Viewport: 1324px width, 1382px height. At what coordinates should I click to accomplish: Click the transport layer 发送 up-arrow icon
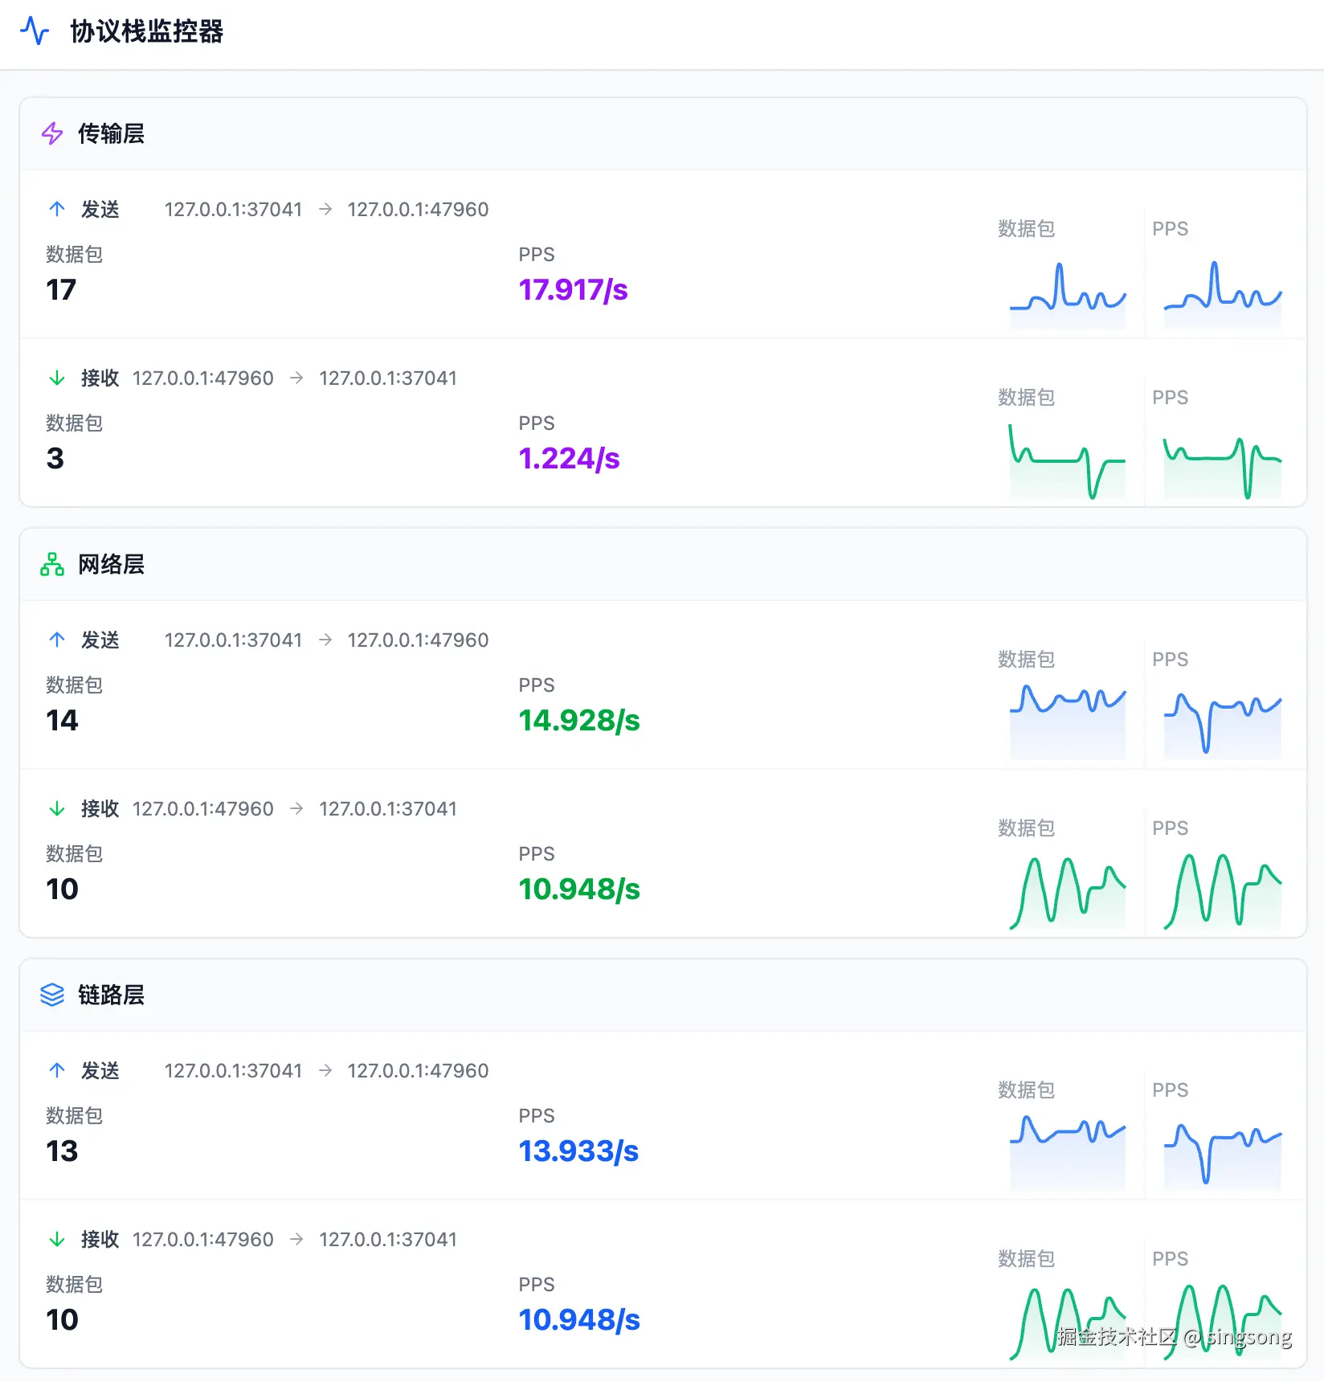tap(57, 209)
